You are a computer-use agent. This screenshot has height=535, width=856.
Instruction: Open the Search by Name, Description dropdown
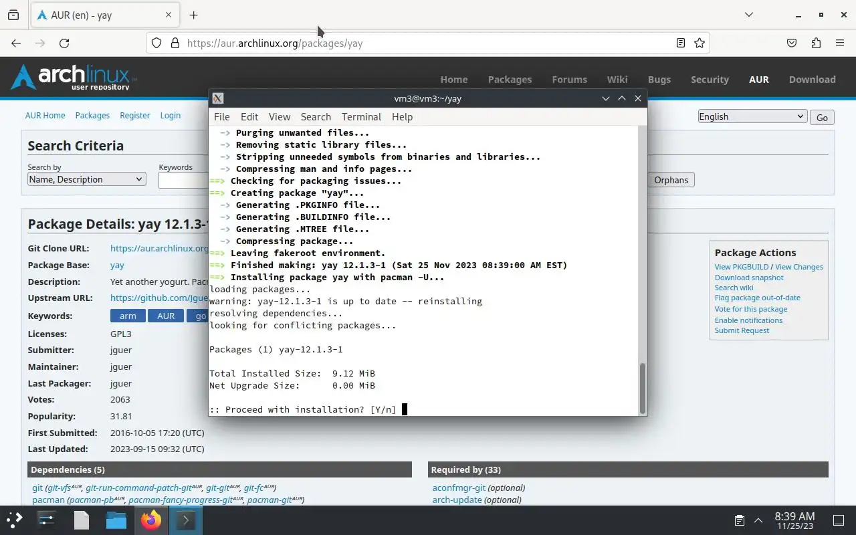(x=86, y=179)
